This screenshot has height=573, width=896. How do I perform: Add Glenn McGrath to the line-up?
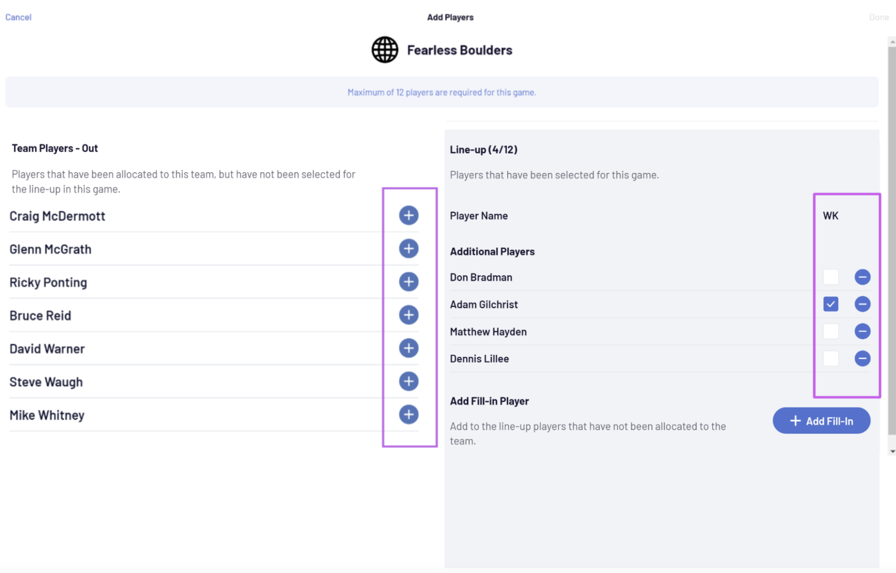(x=409, y=248)
